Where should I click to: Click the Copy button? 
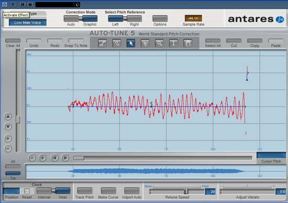coord(255,41)
